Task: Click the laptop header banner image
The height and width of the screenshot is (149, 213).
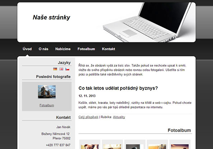Action: (x=148, y=22)
